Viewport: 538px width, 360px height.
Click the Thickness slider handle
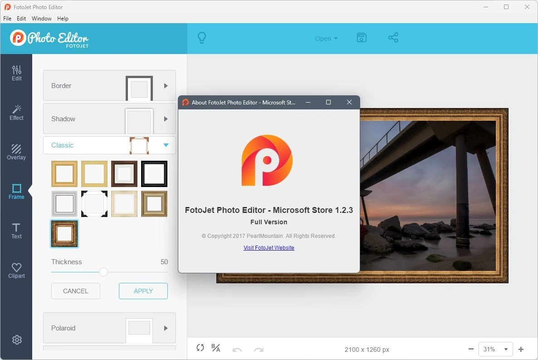pyautogui.click(x=103, y=272)
